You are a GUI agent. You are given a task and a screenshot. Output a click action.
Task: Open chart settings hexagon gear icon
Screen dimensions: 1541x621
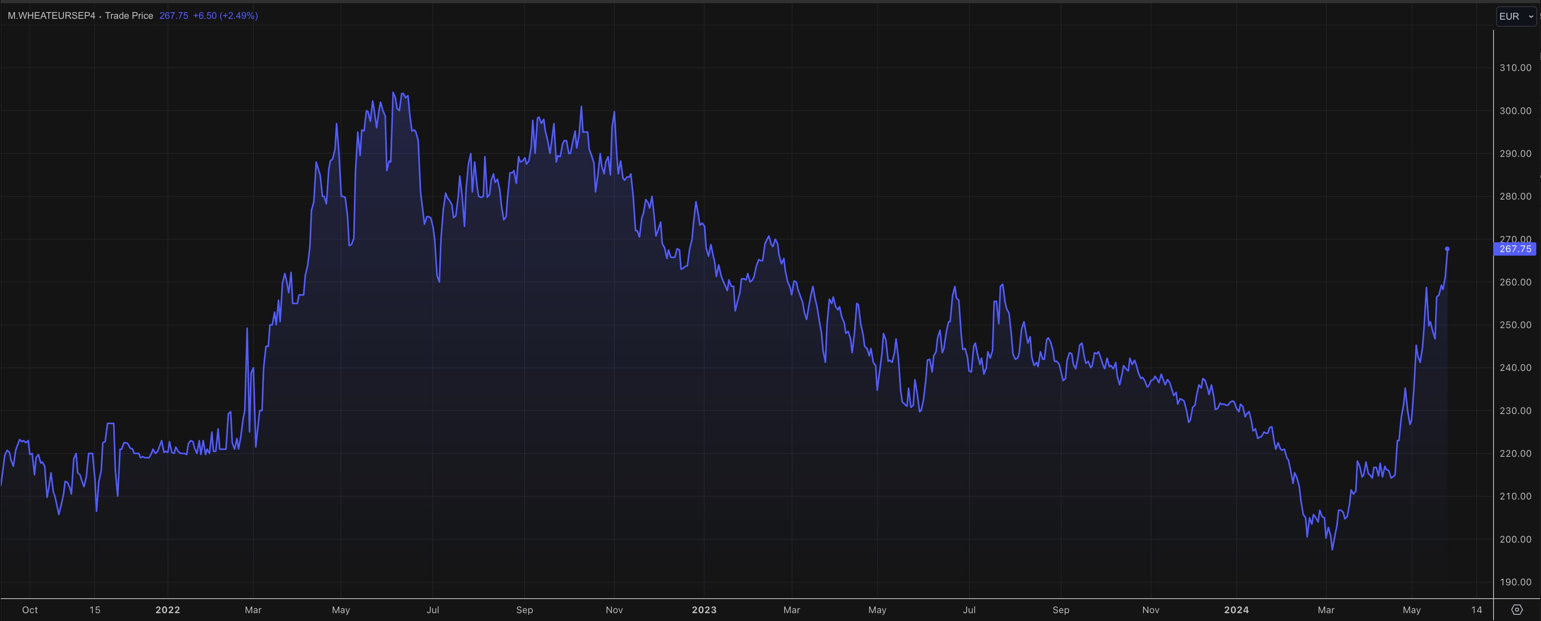1516,610
